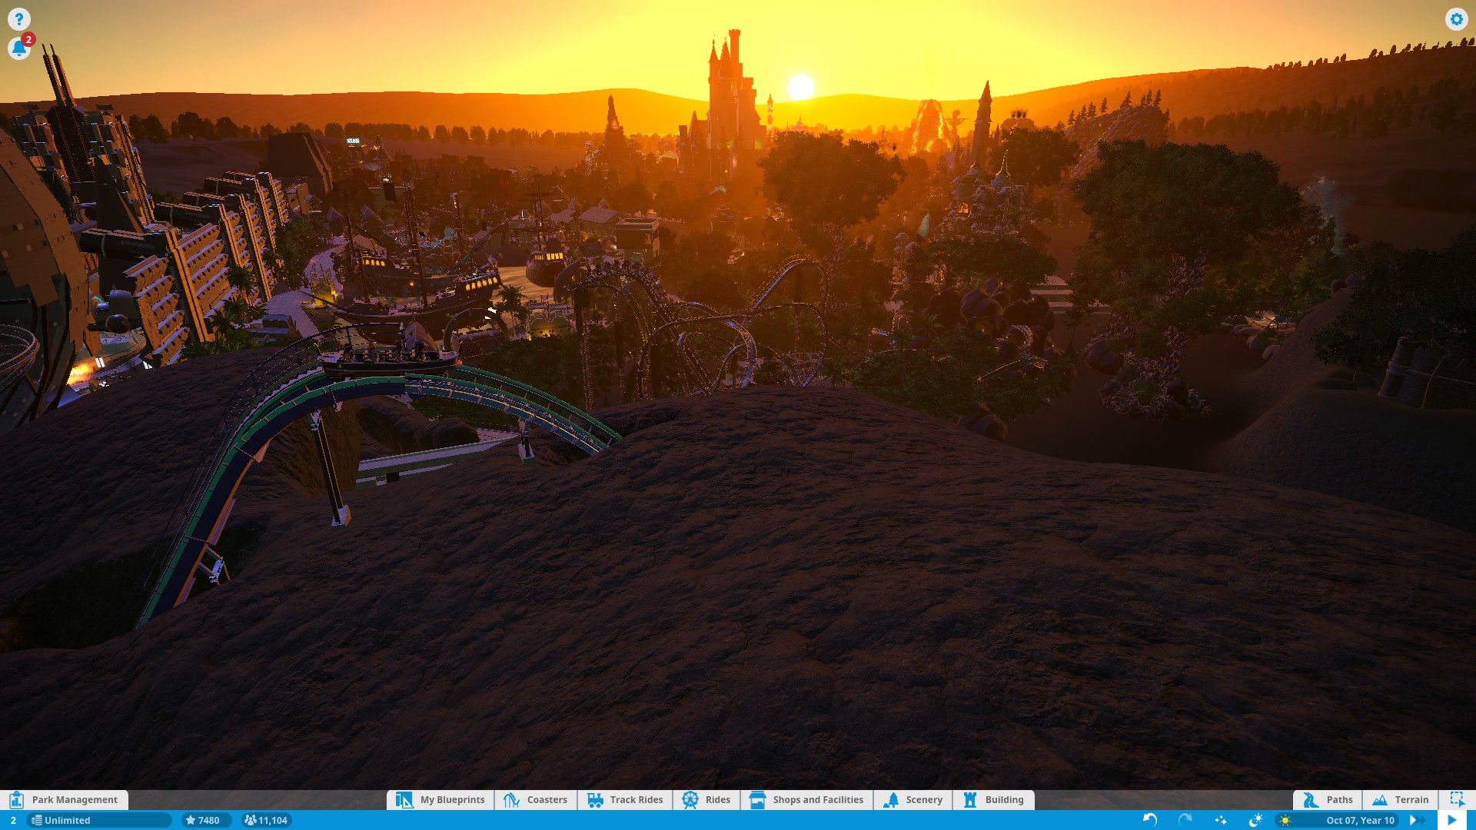This screenshot has width=1476, height=830.
Task: Open the Building tab
Action: (993, 799)
